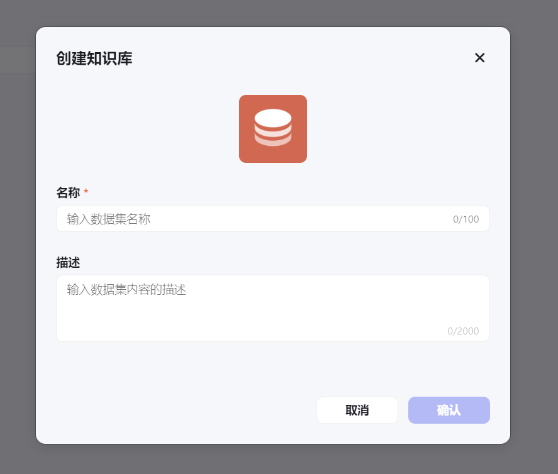This screenshot has width=558, height=474.
Task: Click the 描述 section label
Action: [x=69, y=263]
